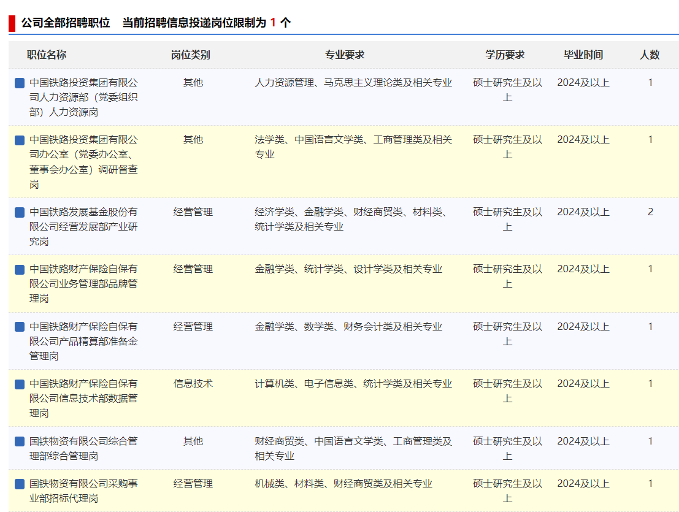Click 法学类、中国语言文学类、工商管理类 requirement cell

[x=353, y=147]
